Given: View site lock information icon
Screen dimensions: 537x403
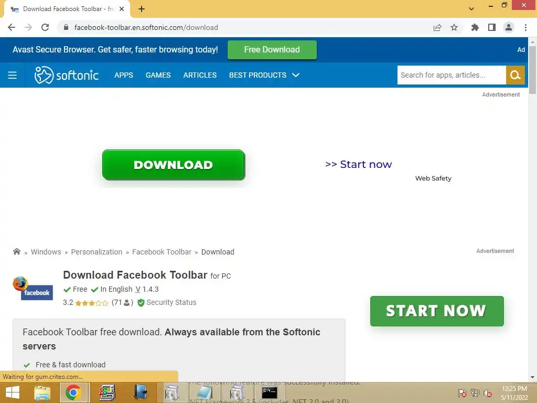Looking at the screenshot, I should 66,27.
